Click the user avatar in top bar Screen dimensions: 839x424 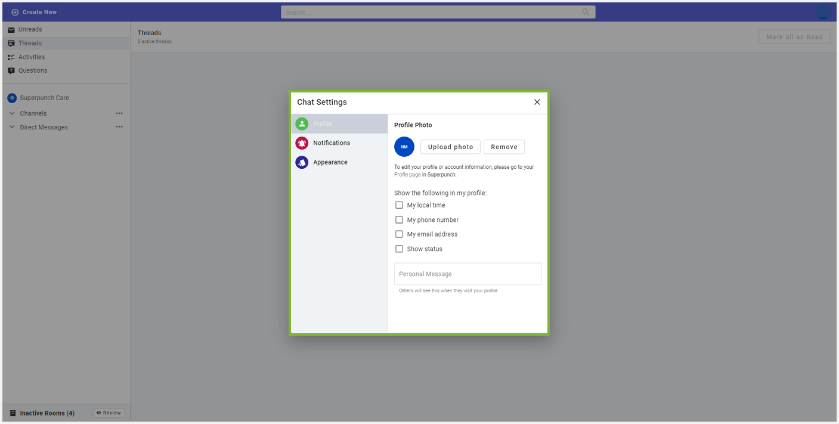[x=823, y=12]
